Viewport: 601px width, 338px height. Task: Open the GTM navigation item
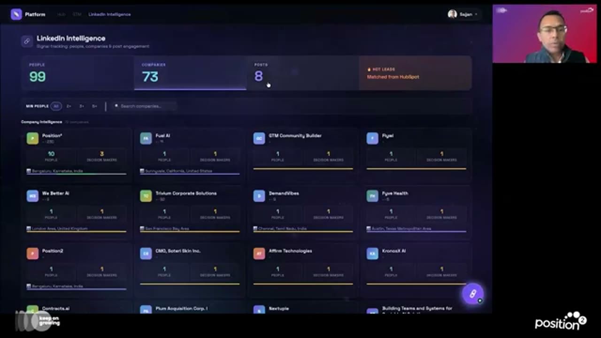(77, 15)
